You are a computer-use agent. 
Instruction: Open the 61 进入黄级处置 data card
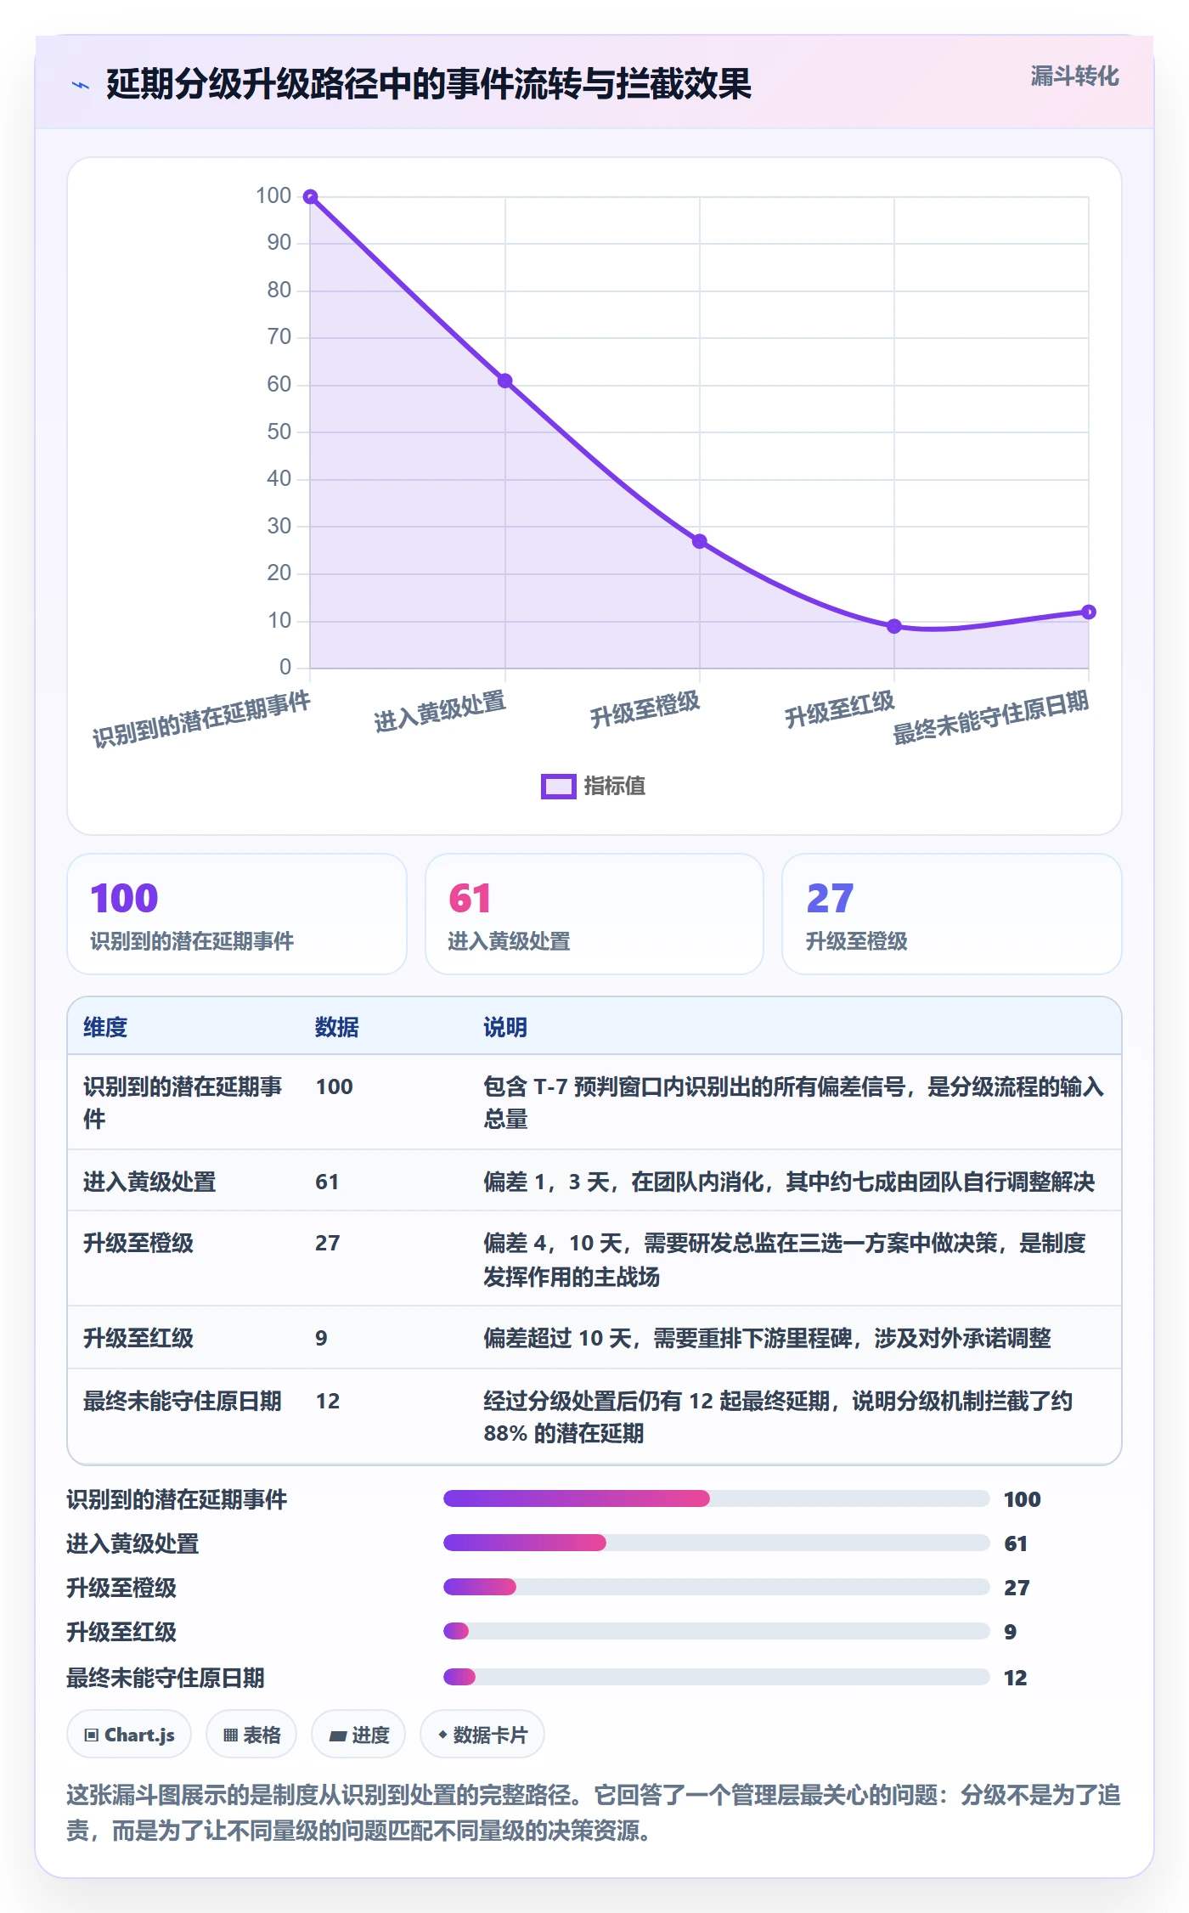594,914
